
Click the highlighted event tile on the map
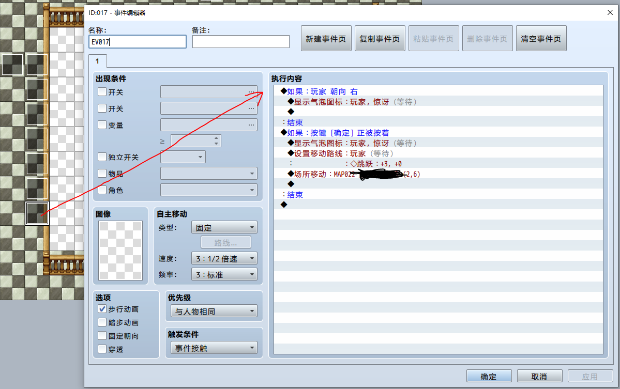coord(37,213)
